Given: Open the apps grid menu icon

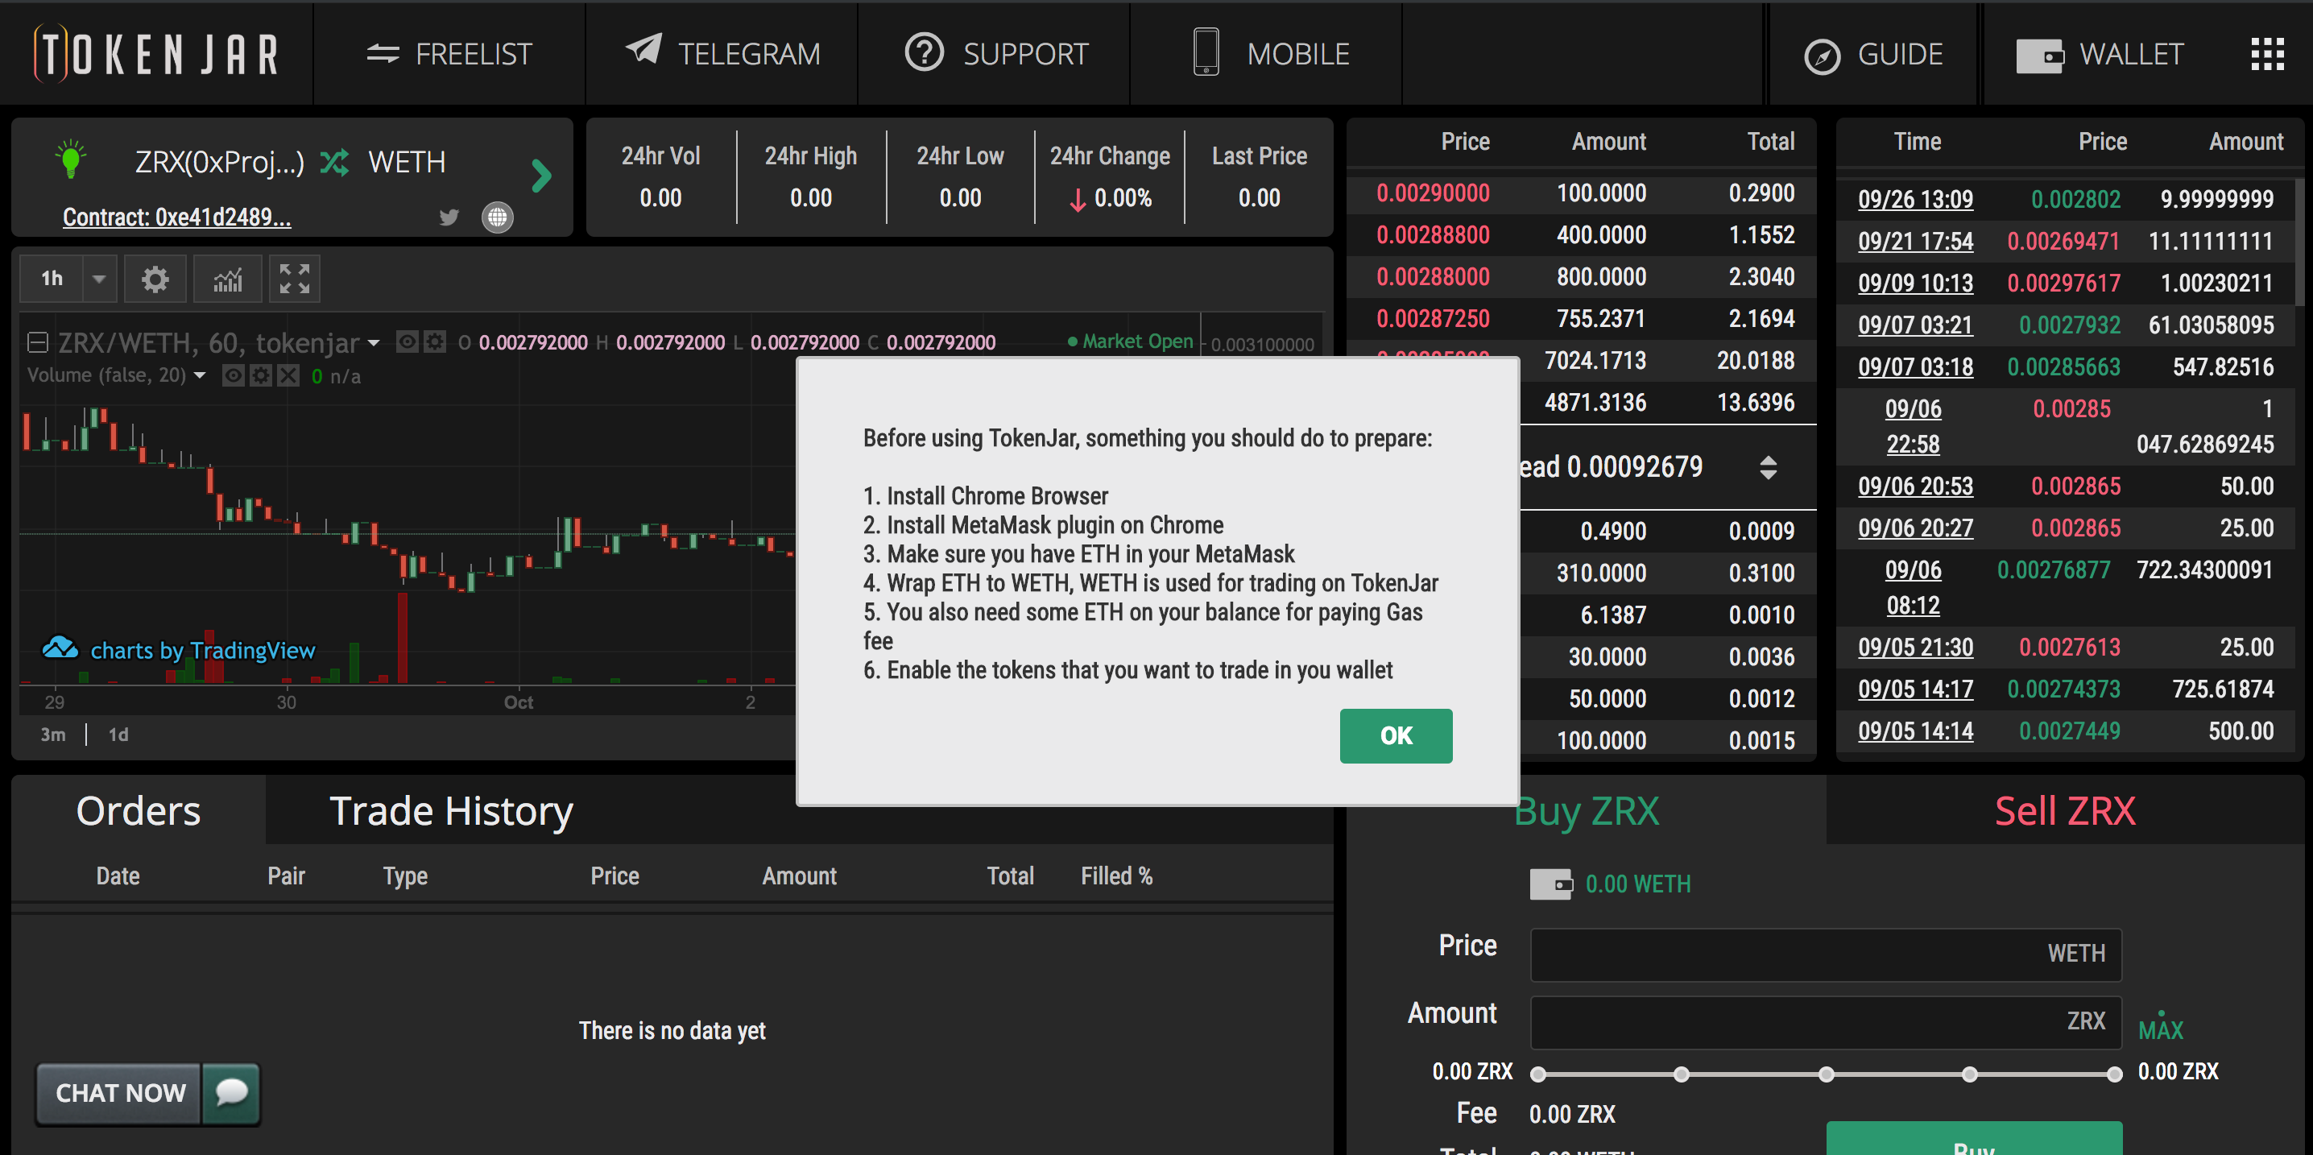Looking at the screenshot, I should click(x=2267, y=54).
